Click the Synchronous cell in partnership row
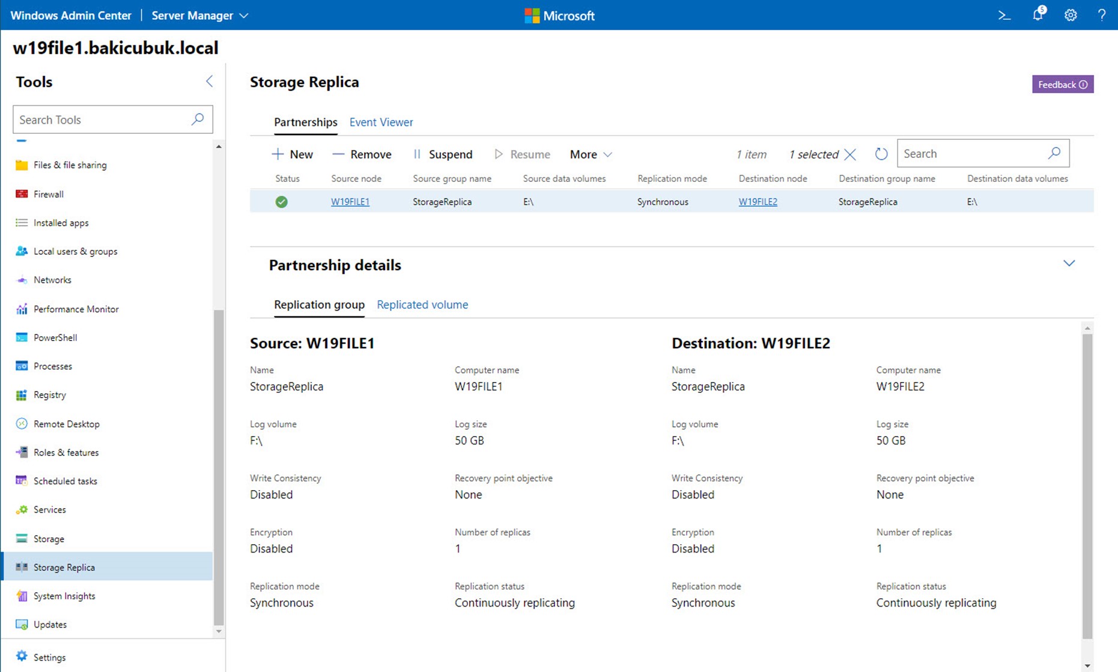This screenshot has height=672, width=1118. click(663, 202)
